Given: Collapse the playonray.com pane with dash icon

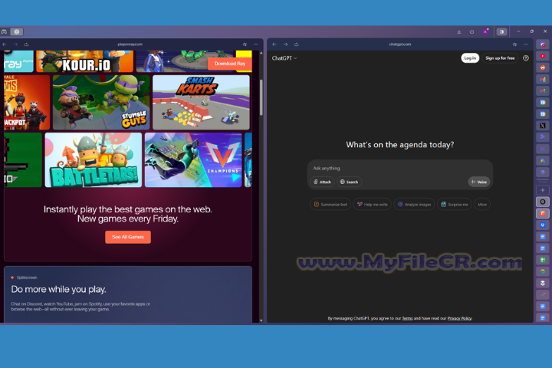Looking at the screenshot, I should tap(256, 44).
